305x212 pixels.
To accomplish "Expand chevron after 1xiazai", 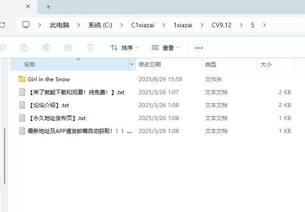I will pos(202,25).
